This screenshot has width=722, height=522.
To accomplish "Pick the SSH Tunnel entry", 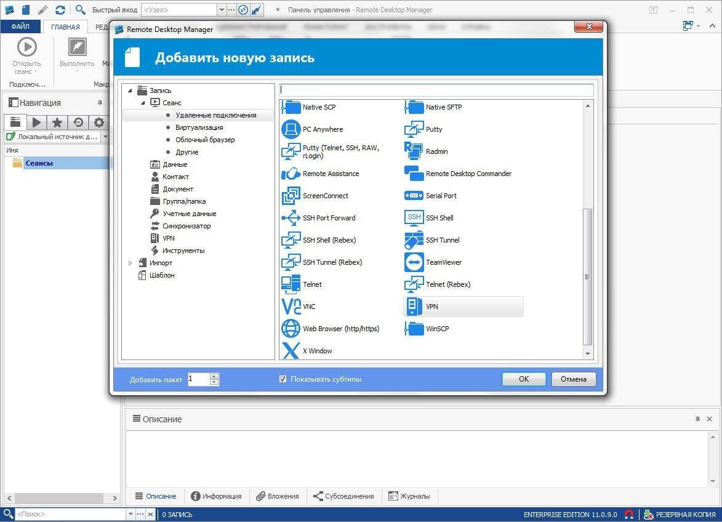I will (x=432, y=240).
